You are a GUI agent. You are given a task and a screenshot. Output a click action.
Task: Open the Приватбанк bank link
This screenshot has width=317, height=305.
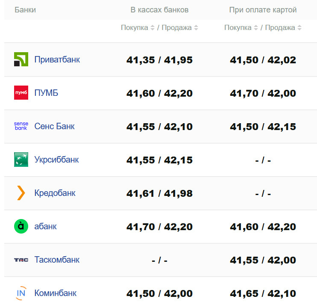click(57, 59)
